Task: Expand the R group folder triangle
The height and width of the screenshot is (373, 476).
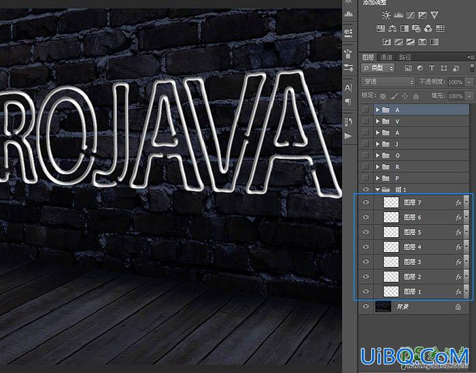Action: click(x=377, y=166)
